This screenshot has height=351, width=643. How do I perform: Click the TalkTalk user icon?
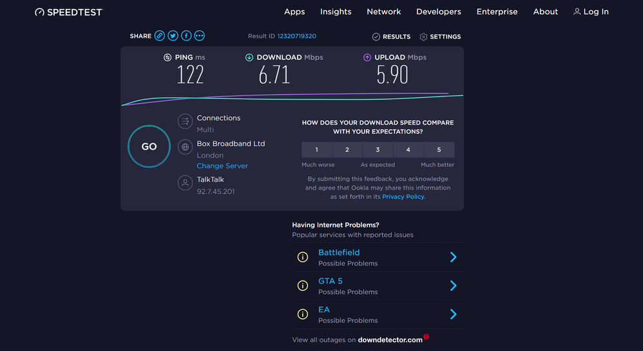pos(186,183)
